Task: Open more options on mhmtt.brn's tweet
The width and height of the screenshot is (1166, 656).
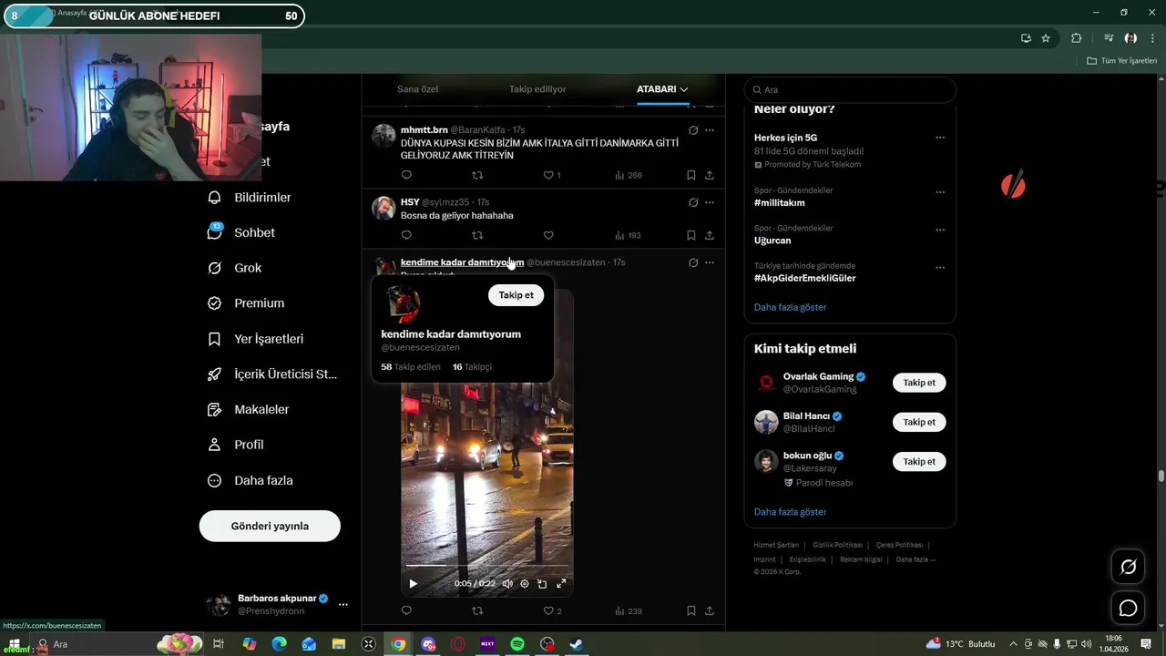Action: point(710,130)
